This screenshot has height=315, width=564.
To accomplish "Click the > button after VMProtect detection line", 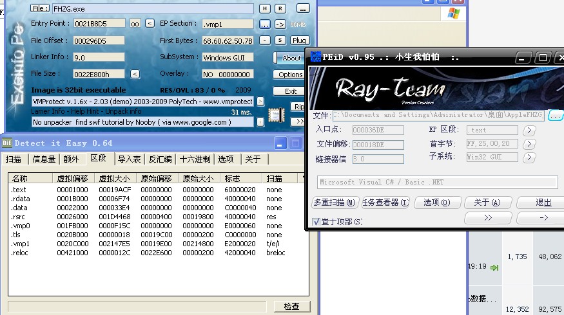I will (260, 102).
